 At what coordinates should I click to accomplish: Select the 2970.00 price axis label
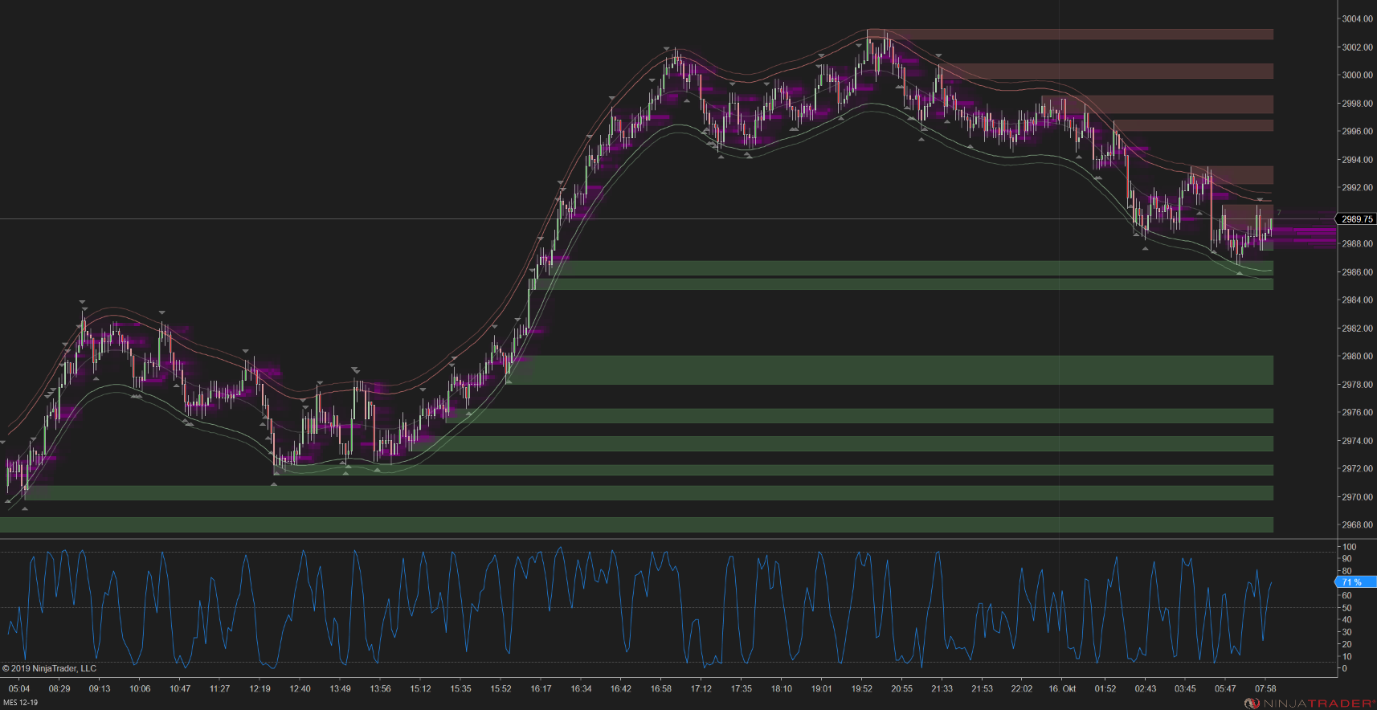tap(1357, 497)
